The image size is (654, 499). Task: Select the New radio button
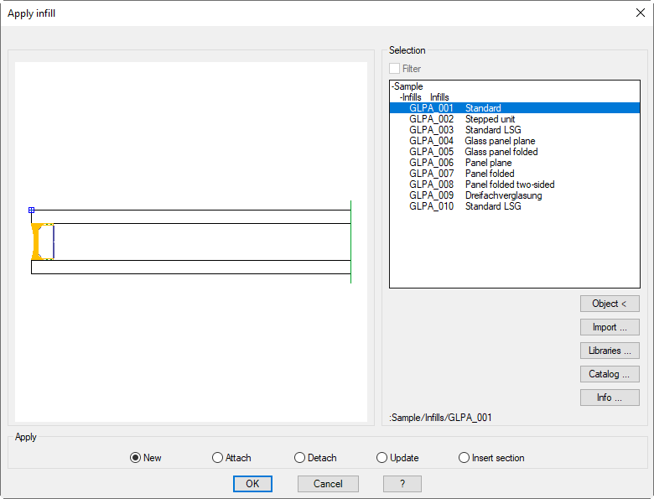pyautogui.click(x=135, y=458)
